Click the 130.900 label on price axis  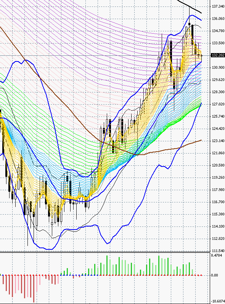coord(218,68)
